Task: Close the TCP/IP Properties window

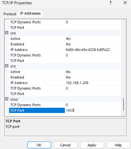Action: [x=125, y=3]
